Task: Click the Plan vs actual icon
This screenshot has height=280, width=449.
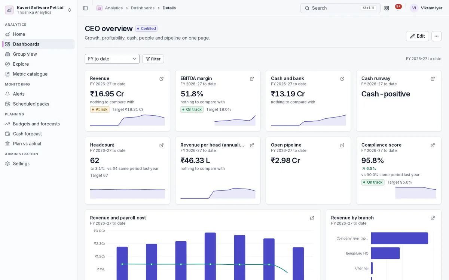Action: tap(7, 144)
